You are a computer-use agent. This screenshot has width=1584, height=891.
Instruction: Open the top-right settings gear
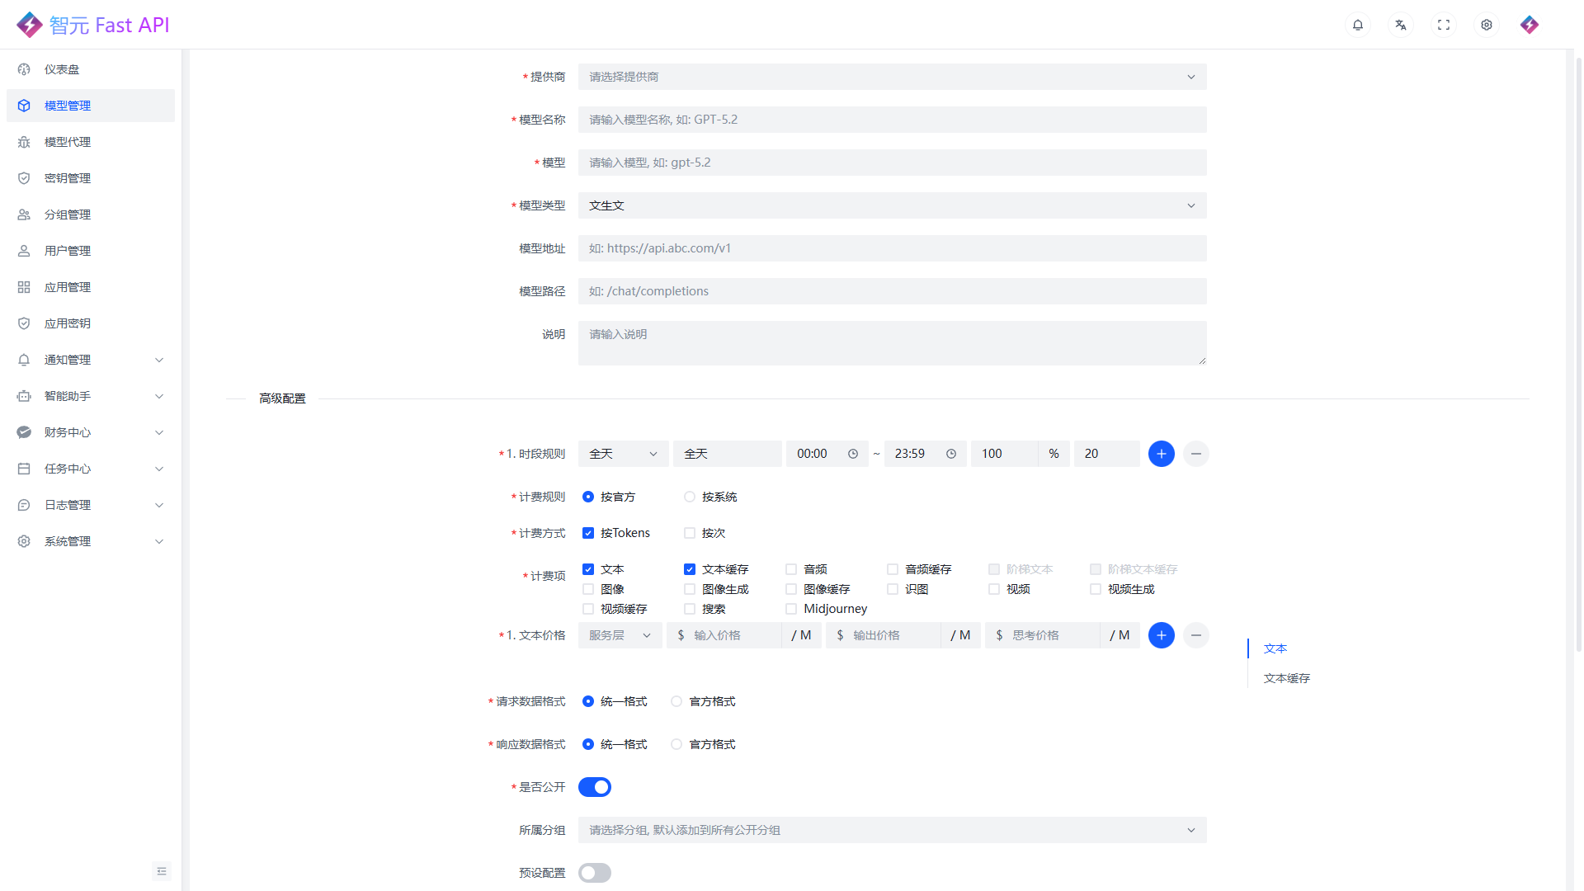1486,25
